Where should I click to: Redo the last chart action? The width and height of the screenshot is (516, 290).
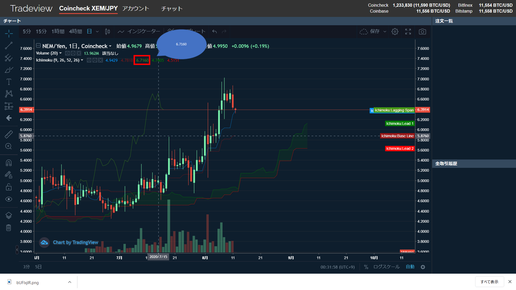[x=224, y=32]
